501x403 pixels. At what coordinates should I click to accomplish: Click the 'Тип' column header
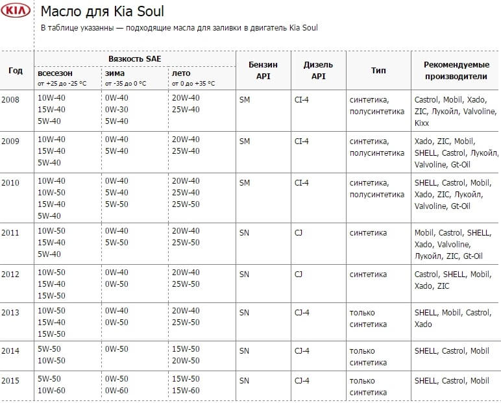click(378, 70)
